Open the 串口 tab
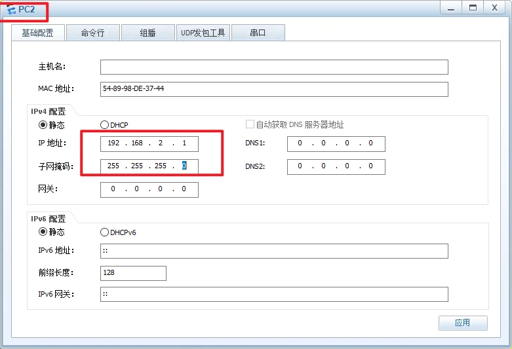Screen dimensions: 512x349 click(x=258, y=33)
